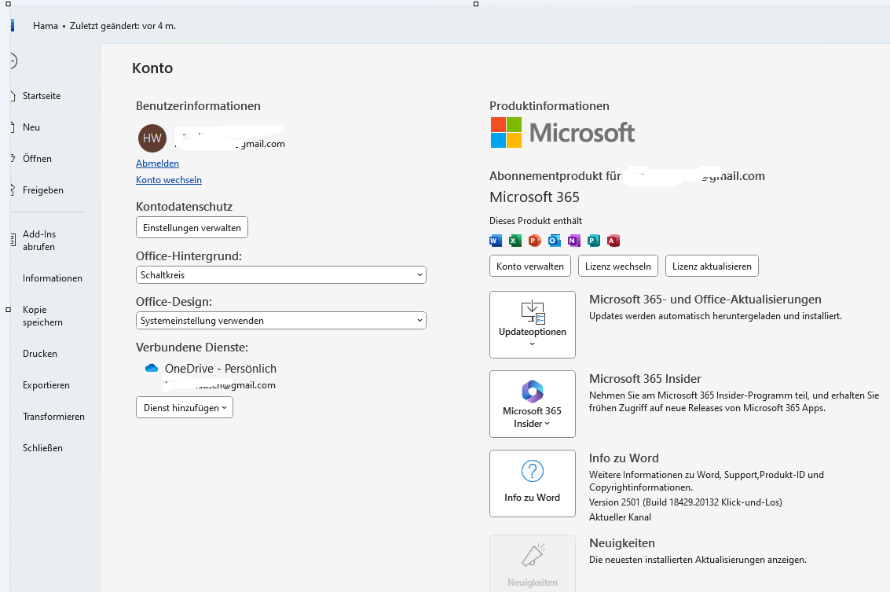Click the Lizenz aktualisieren button
This screenshot has height=592, width=890.
(712, 266)
